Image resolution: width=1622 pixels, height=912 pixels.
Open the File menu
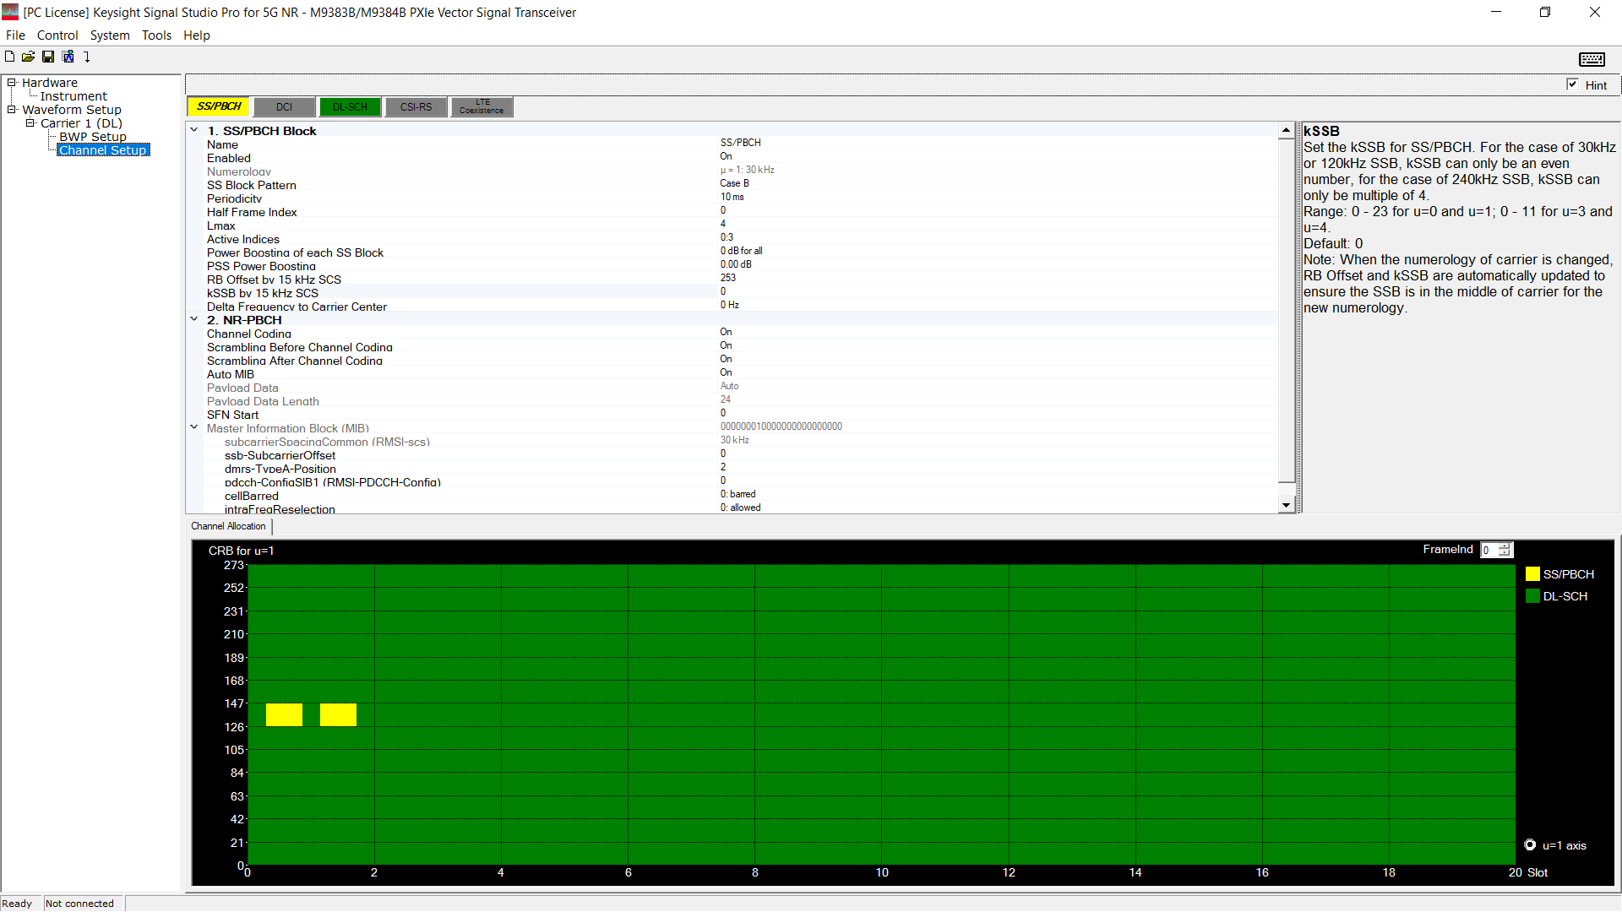[x=15, y=35]
